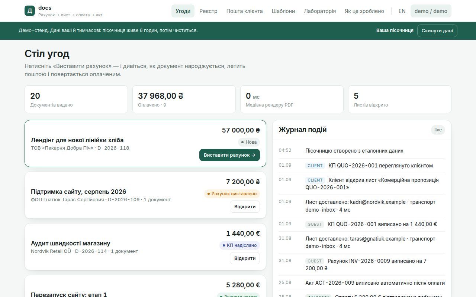Click the Документів видано stat card

(x=76, y=99)
